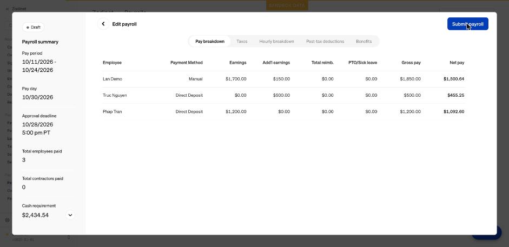Select employee Phap Tran

tap(113, 111)
